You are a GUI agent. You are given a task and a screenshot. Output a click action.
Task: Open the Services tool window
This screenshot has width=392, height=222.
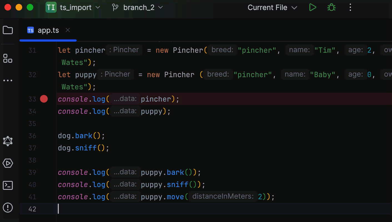[8, 163]
